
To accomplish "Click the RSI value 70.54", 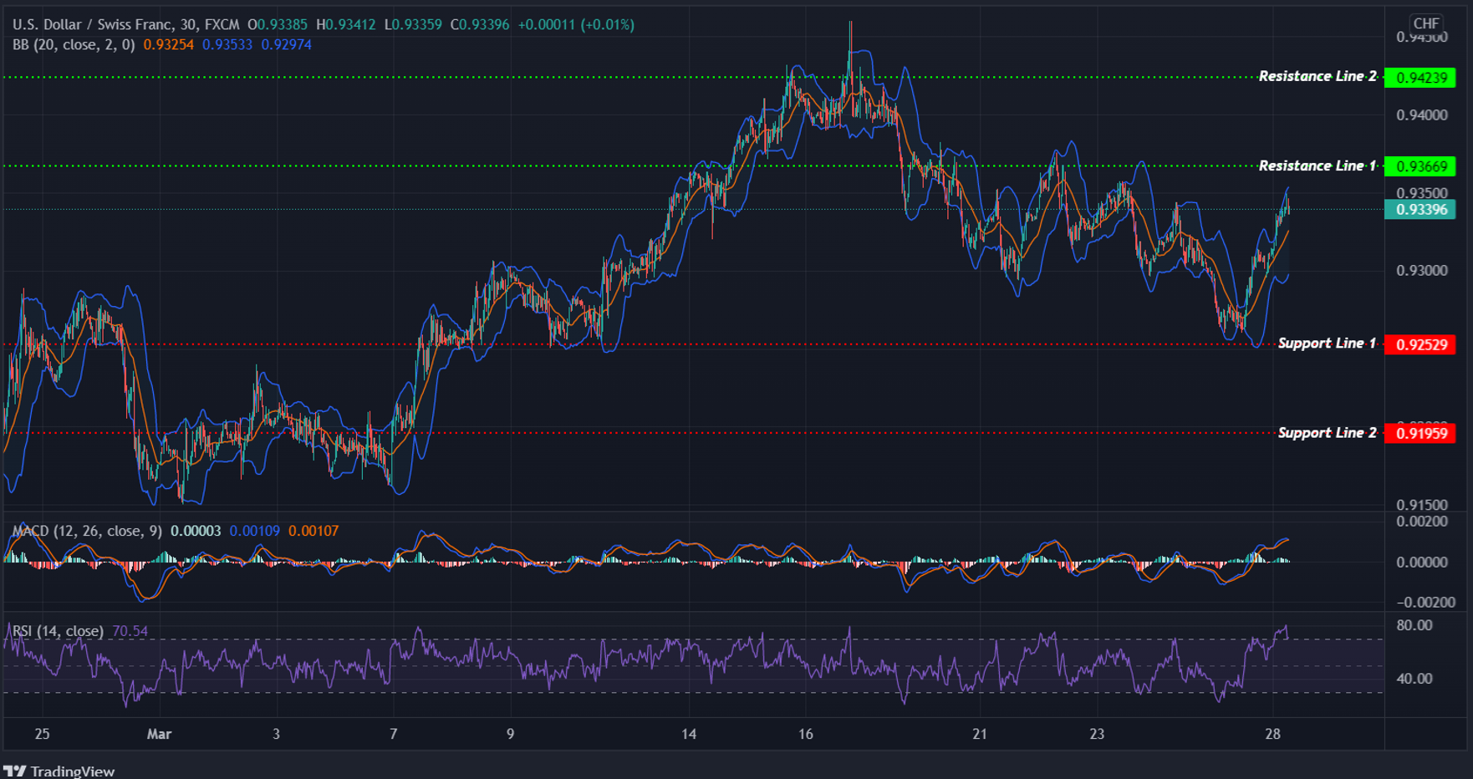I will point(130,631).
